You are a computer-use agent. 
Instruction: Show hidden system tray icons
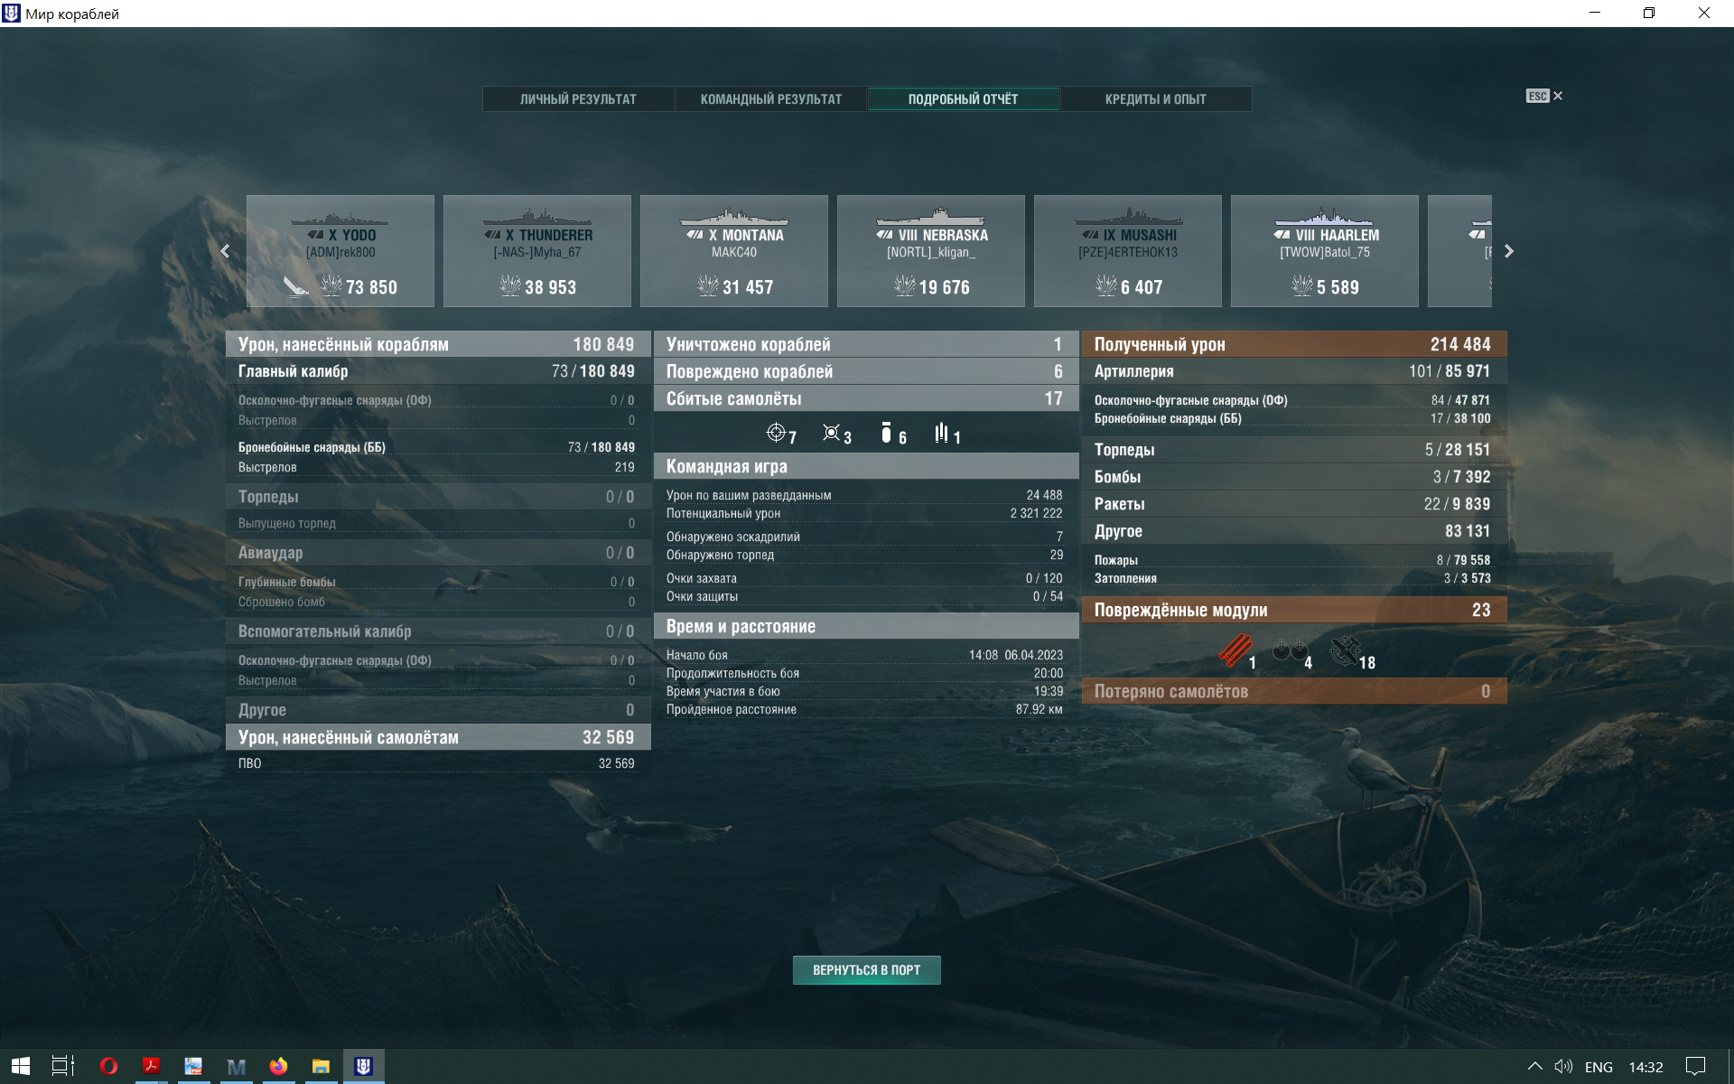[1534, 1067]
